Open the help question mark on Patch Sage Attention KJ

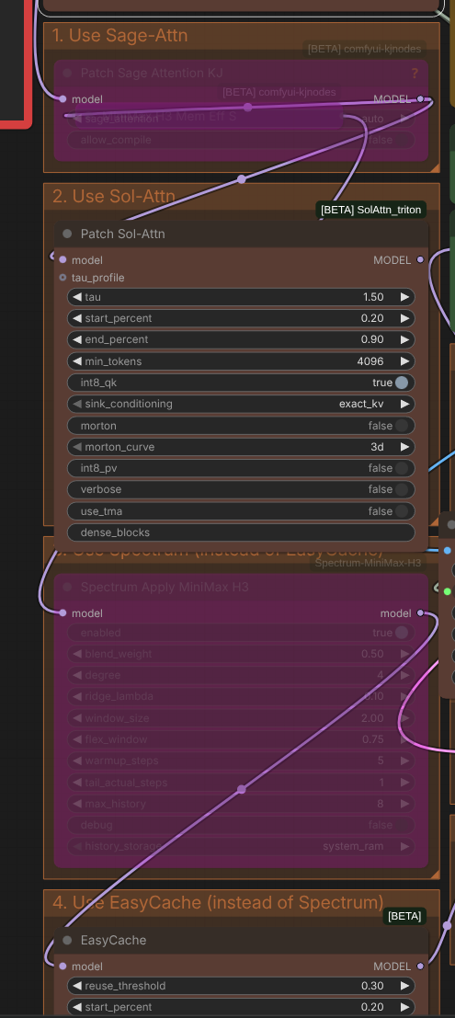coord(415,74)
